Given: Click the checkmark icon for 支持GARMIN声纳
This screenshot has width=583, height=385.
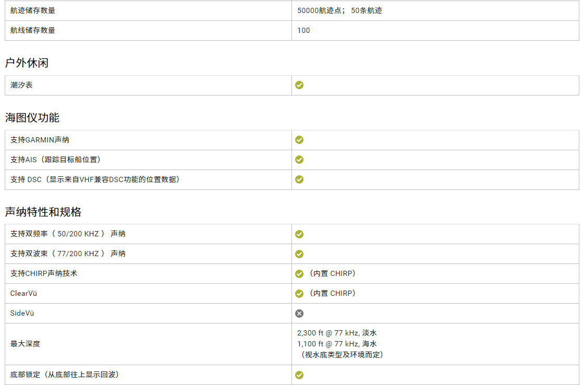Looking at the screenshot, I should tap(299, 140).
